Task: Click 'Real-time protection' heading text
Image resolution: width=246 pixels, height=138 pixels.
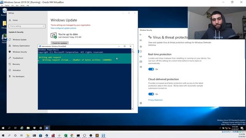Action: pos(160,54)
